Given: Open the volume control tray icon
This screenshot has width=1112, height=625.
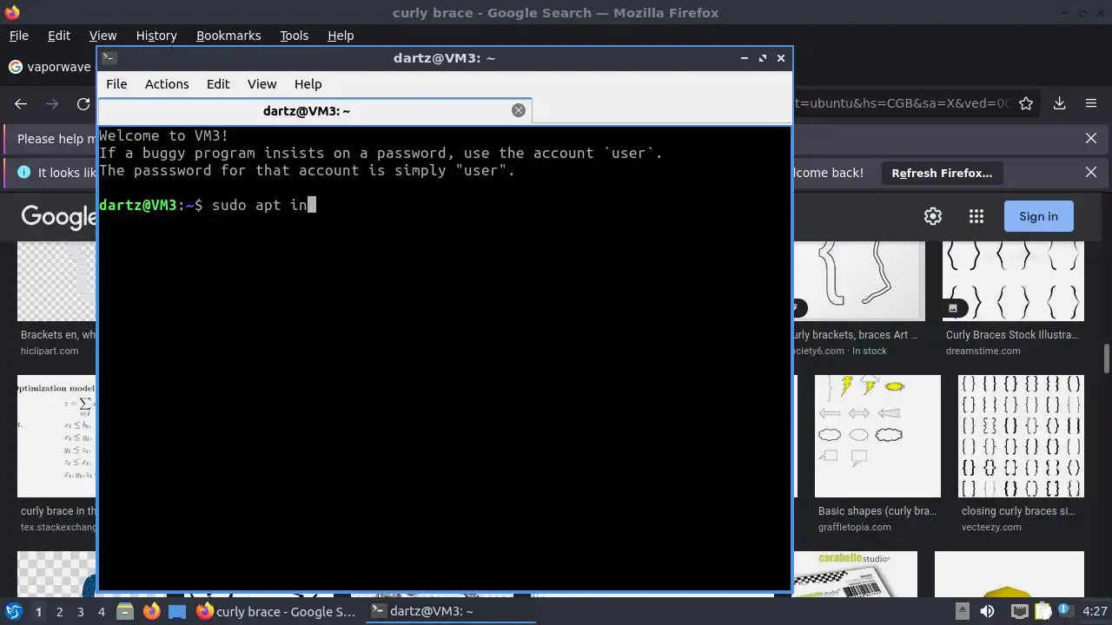Looking at the screenshot, I should pyautogui.click(x=988, y=611).
